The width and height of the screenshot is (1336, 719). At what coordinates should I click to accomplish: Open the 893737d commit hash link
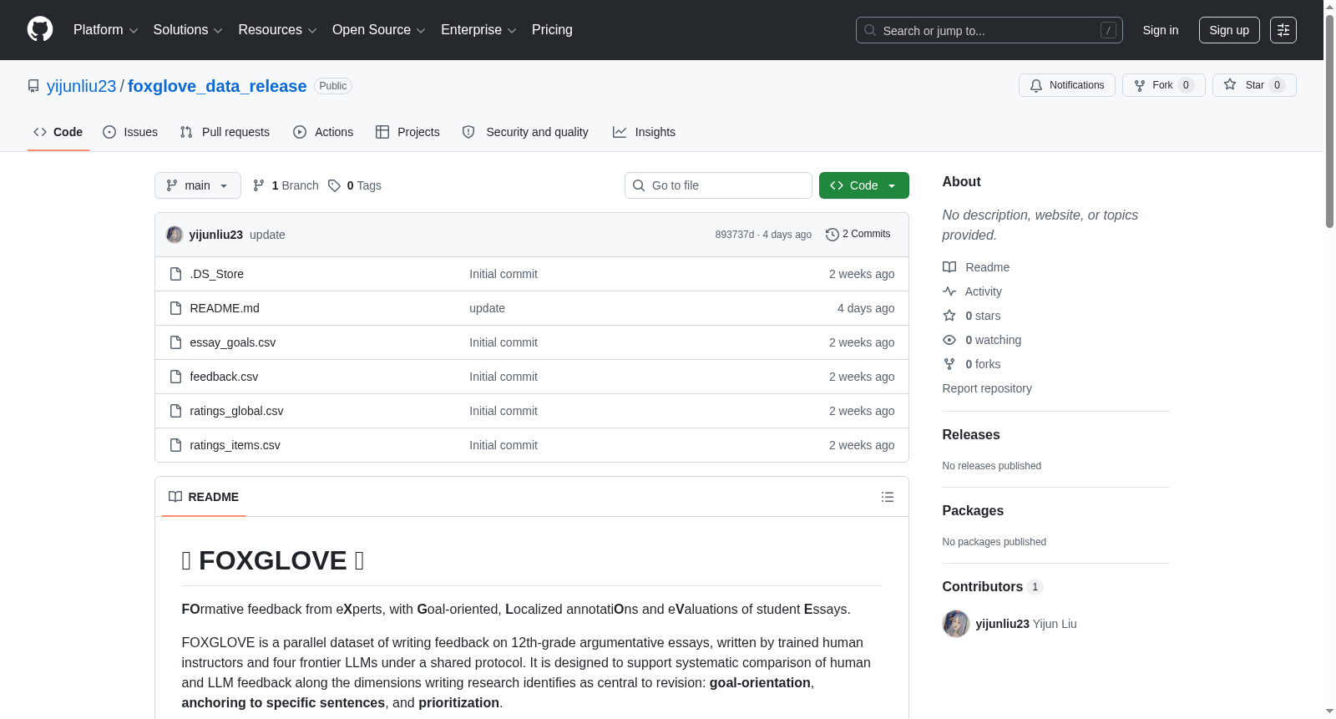pos(735,235)
